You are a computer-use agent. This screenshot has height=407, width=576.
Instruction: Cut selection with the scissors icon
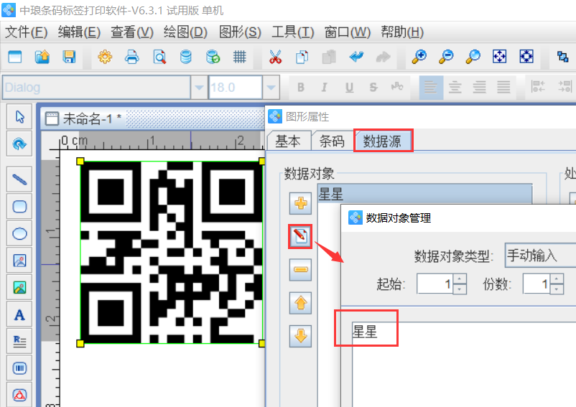pos(275,57)
